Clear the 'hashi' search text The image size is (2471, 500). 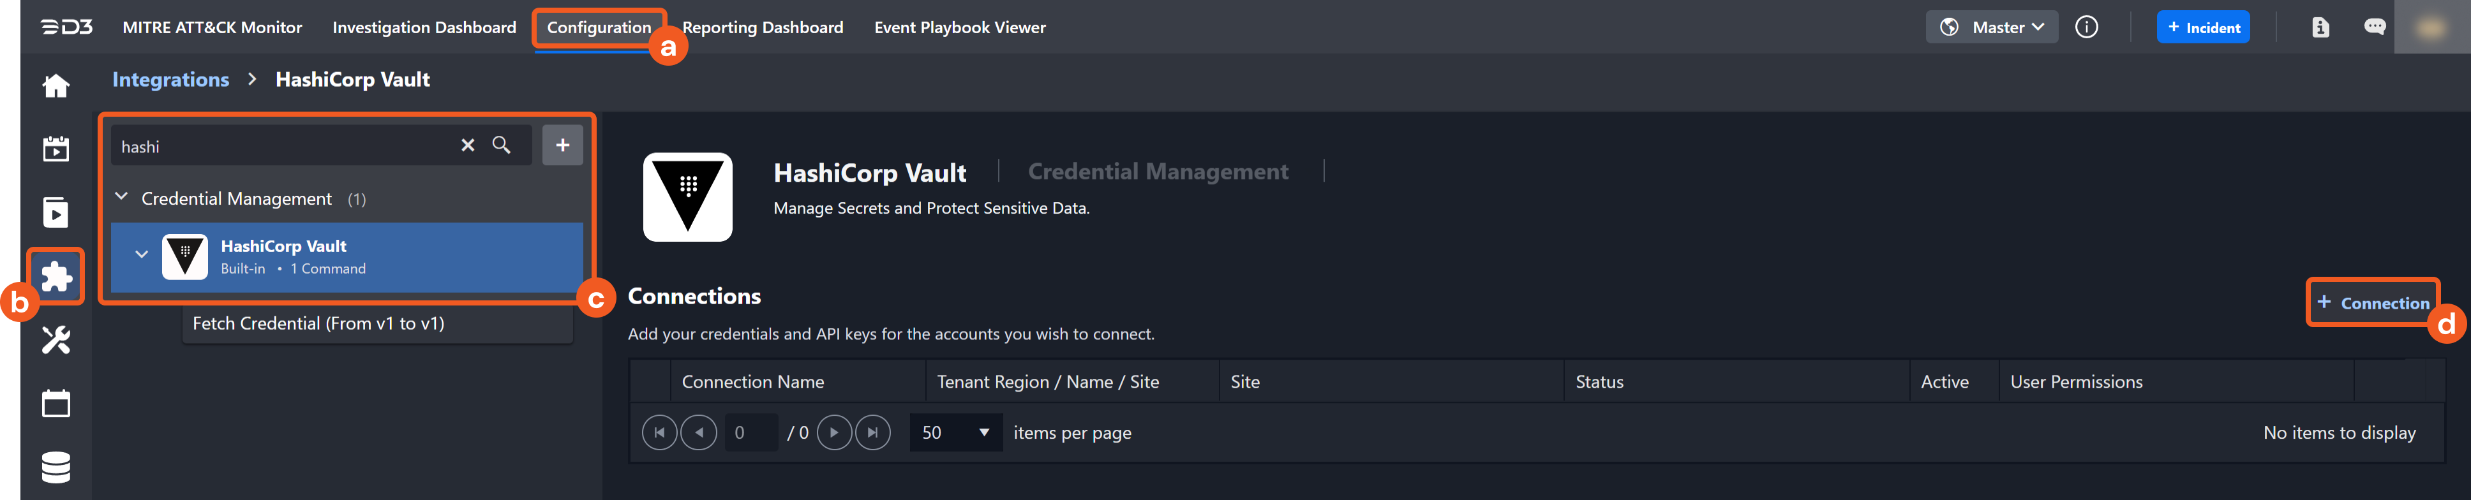pyautogui.click(x=467, y=145)
